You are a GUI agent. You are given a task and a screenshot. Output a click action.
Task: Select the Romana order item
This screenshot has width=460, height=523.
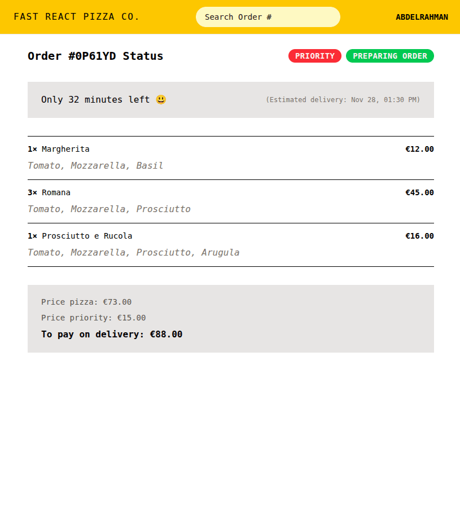click(x=56, y=192)
